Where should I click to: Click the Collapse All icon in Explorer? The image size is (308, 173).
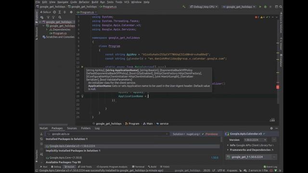tap(64, 12)
